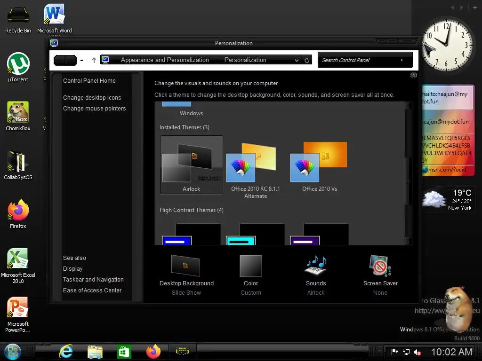The height and width of the screenshot is (361, 482).
Task: Launch Firefox from the desktop
Action: pos(18,214)
